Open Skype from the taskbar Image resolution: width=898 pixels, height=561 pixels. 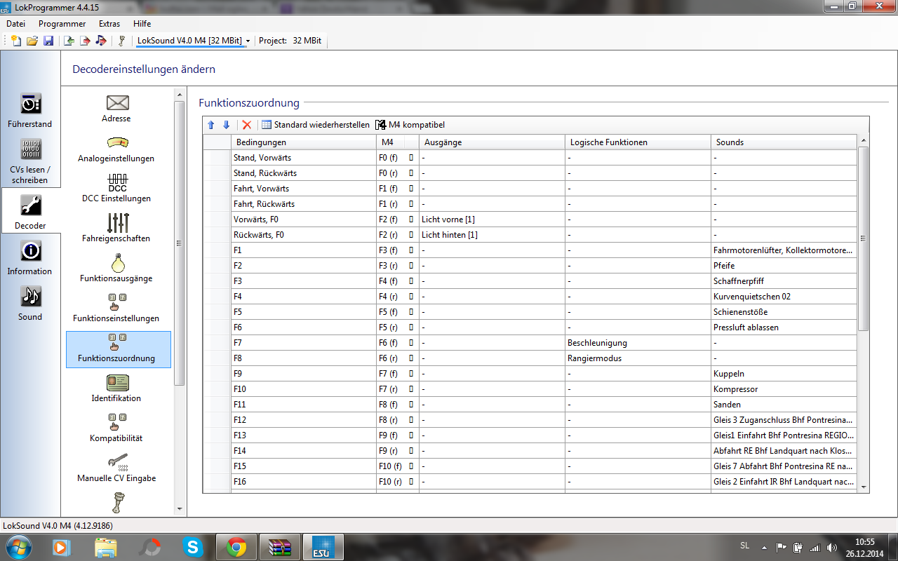point(192,547)
